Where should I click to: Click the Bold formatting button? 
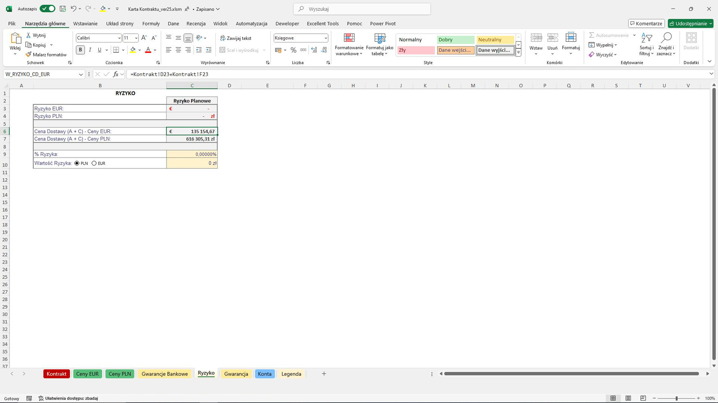(80, 50)
